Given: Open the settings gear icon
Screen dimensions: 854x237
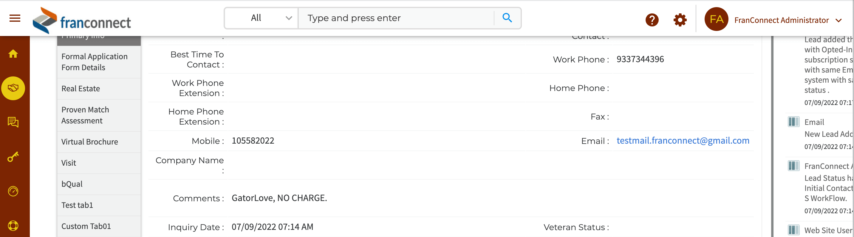Looking at the screenshot, I should pos(680,20).
